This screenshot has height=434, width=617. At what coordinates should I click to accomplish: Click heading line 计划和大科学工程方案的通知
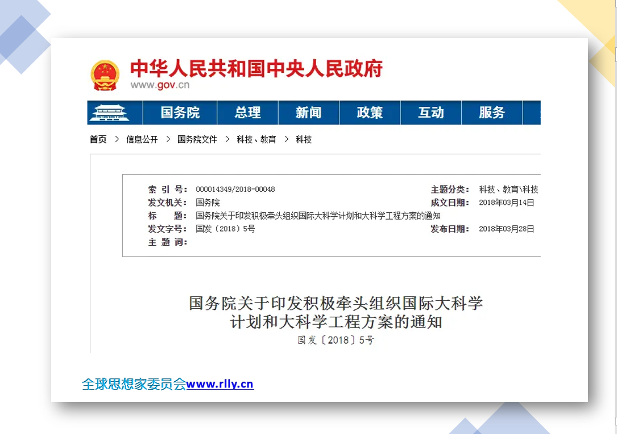tap(336, 322)
